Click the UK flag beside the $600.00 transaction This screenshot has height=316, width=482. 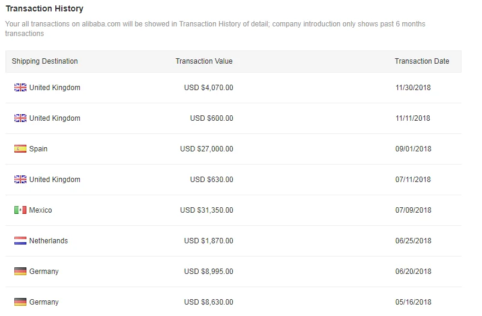tap(20, 118)
